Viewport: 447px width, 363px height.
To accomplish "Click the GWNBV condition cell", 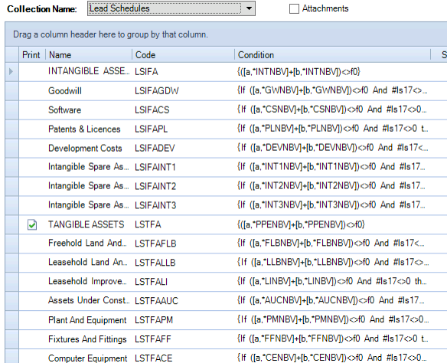I will point(332,90).
